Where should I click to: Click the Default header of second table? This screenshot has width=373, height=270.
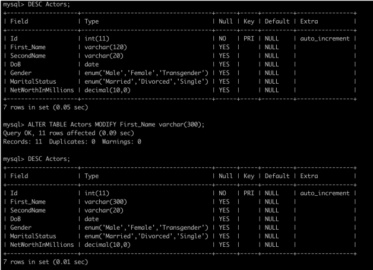(277, 176)
